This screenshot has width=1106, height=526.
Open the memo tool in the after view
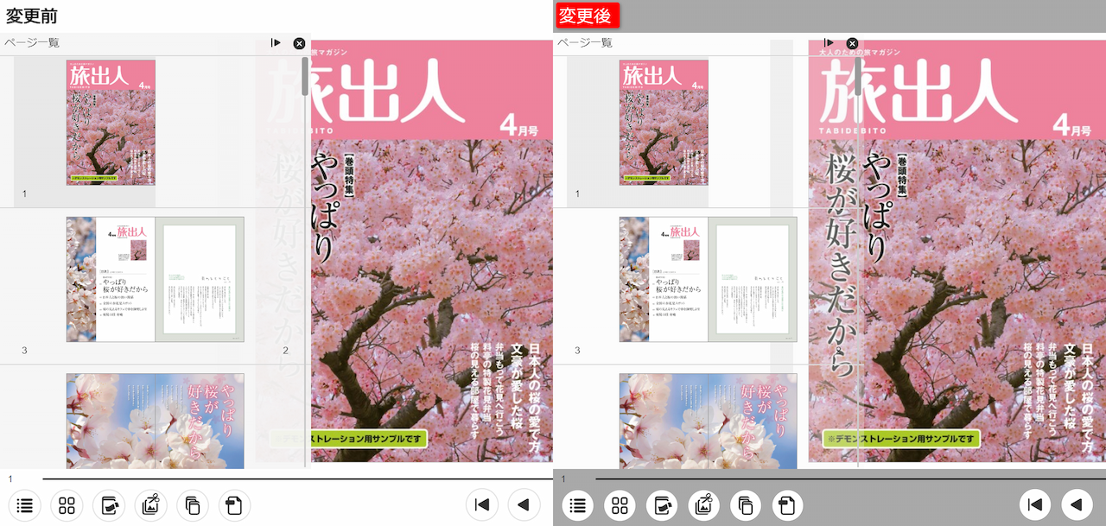pyautogui.click(x=662, y=505)
